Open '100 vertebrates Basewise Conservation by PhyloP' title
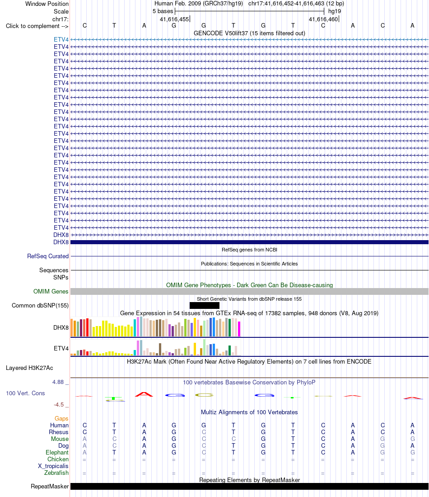This screenshot has width=429, height=497. [249, 382]
